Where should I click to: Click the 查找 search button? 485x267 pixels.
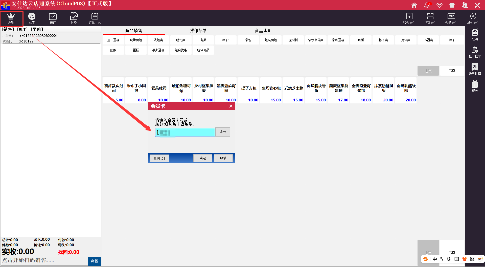tap(94, 261)
